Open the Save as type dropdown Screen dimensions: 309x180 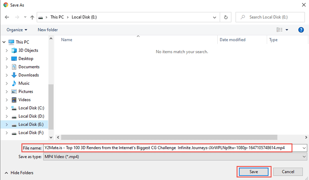tap(175, 157)
